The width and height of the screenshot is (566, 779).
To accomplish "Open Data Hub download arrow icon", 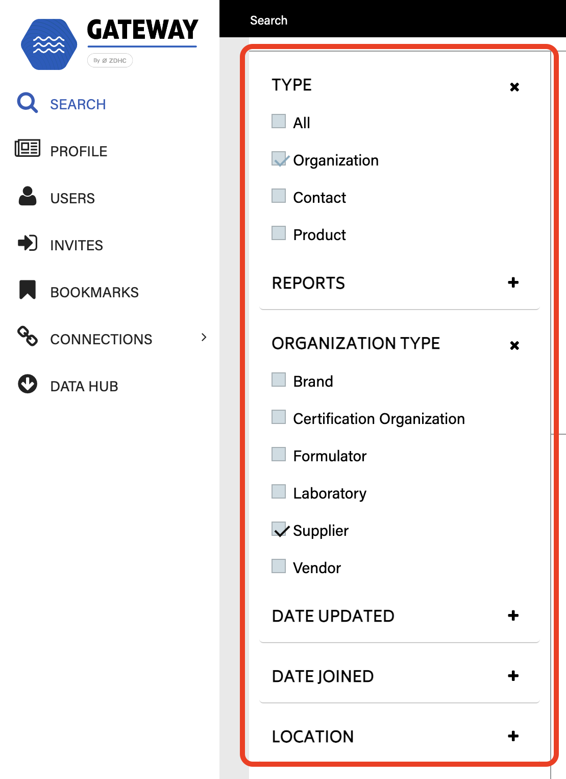I will (28, 384).
